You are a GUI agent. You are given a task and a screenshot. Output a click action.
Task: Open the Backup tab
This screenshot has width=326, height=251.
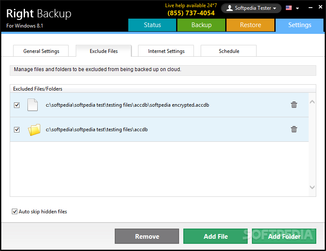click(x=201, y=25)
